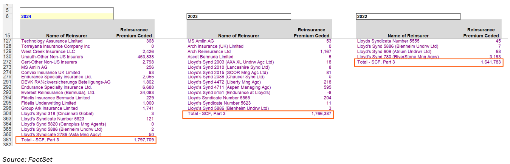The image size is (510, 164).
Task: Select the 2023 year cell
Action: [239, 16]
